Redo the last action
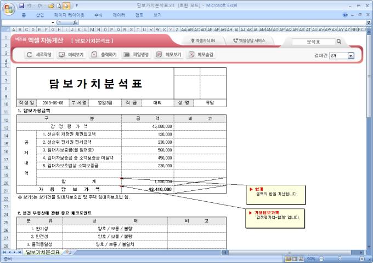The image size is (373, 263). click(x=40, y=6)
